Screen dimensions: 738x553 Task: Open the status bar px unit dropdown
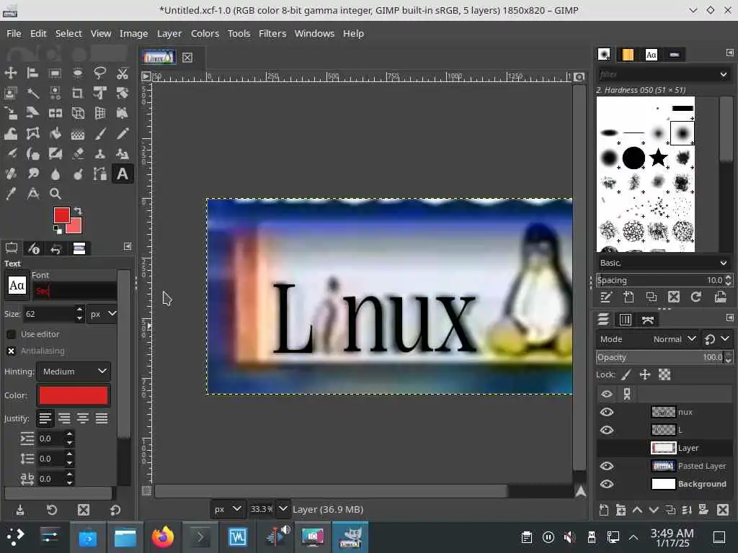pyautogui.click(x=227, y=509)
